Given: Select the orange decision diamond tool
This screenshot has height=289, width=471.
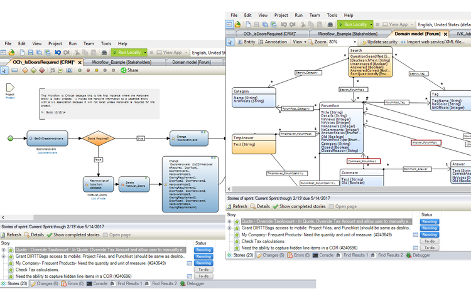Looking at the screenshot, I should click(x=26, y=70).
